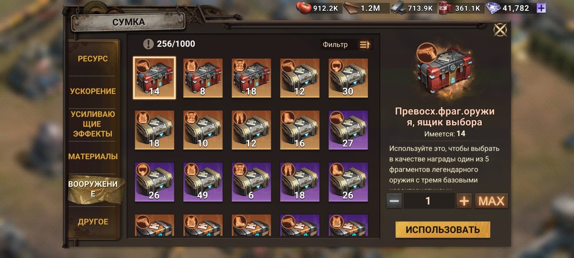Click the MAX quantity button

click(x=491, y=201)
